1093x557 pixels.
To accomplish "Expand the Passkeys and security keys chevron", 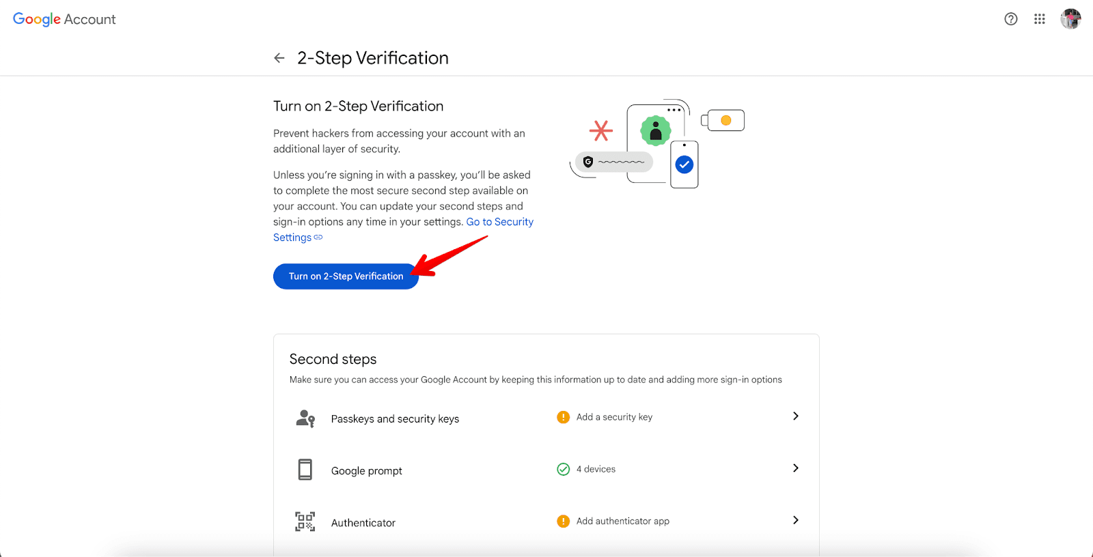I will (795, 416).
